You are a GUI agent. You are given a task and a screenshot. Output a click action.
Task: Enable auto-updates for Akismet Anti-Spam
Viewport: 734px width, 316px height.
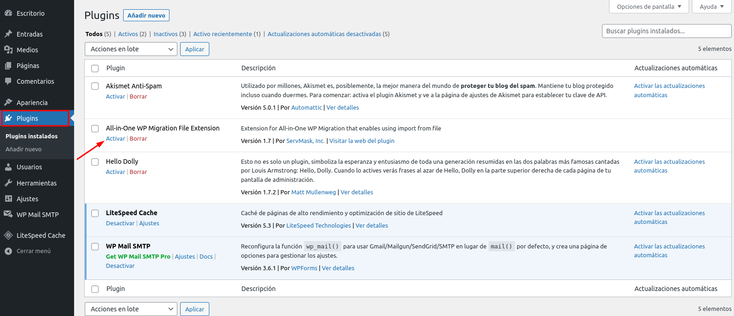pyautogui.click(x=669, y=91)
